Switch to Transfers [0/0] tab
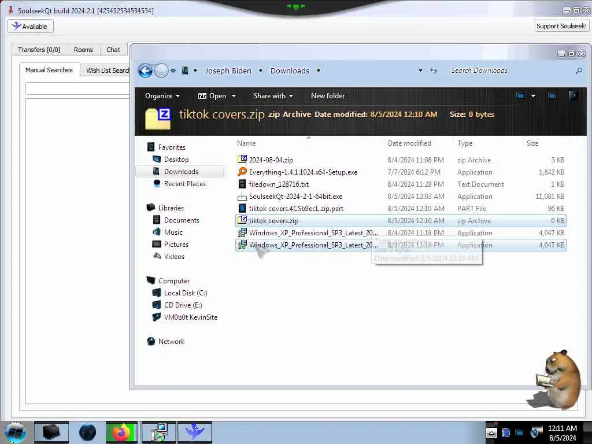The width and height of the screenshot is (592, 444). 39,50
